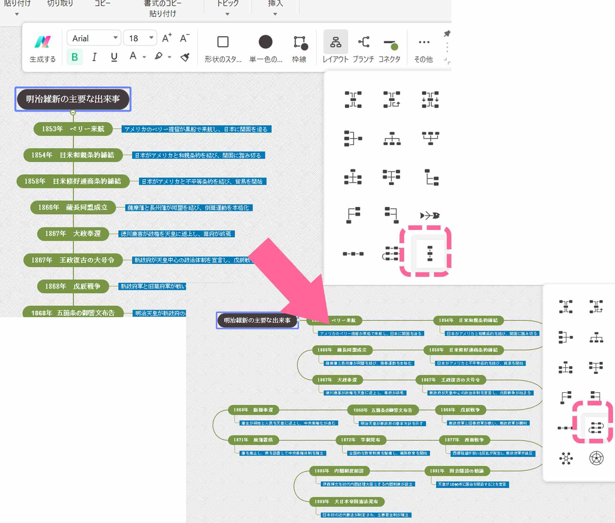Screen dimensions: 615x523
Task: Select topic 1868年 戊辰戦争 in upper map
Action: point(73,286)
